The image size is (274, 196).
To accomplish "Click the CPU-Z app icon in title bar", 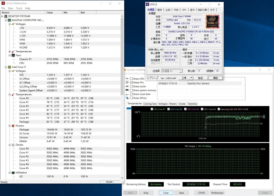I will (148, 4).
